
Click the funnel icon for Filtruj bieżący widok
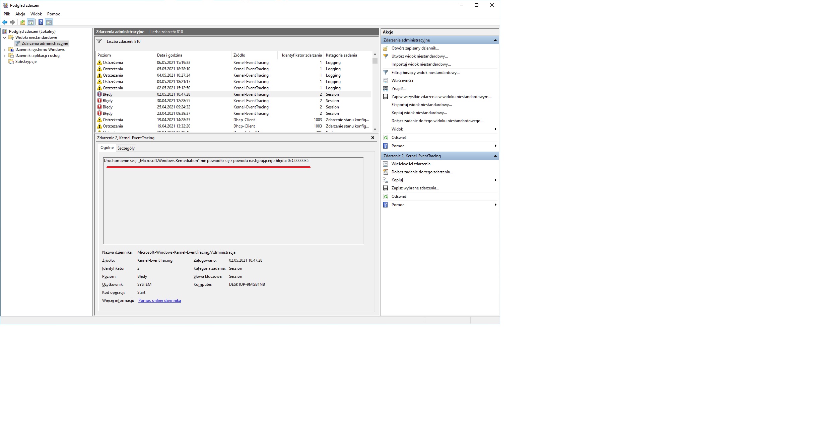386,73
